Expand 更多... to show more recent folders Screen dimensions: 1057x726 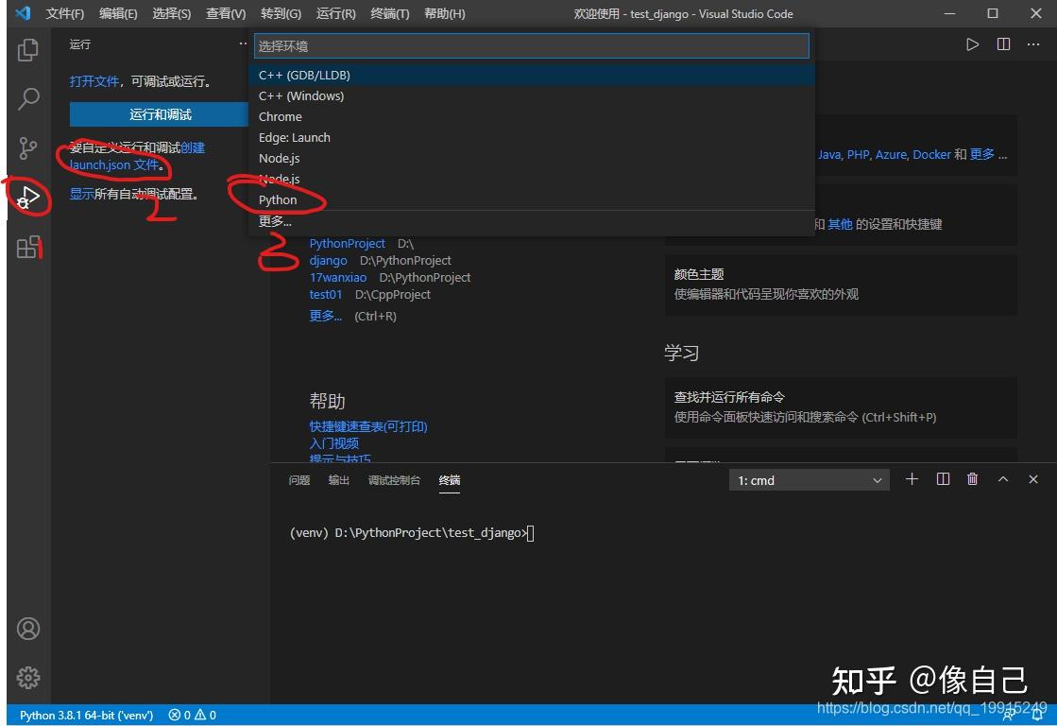coord(326,316)
